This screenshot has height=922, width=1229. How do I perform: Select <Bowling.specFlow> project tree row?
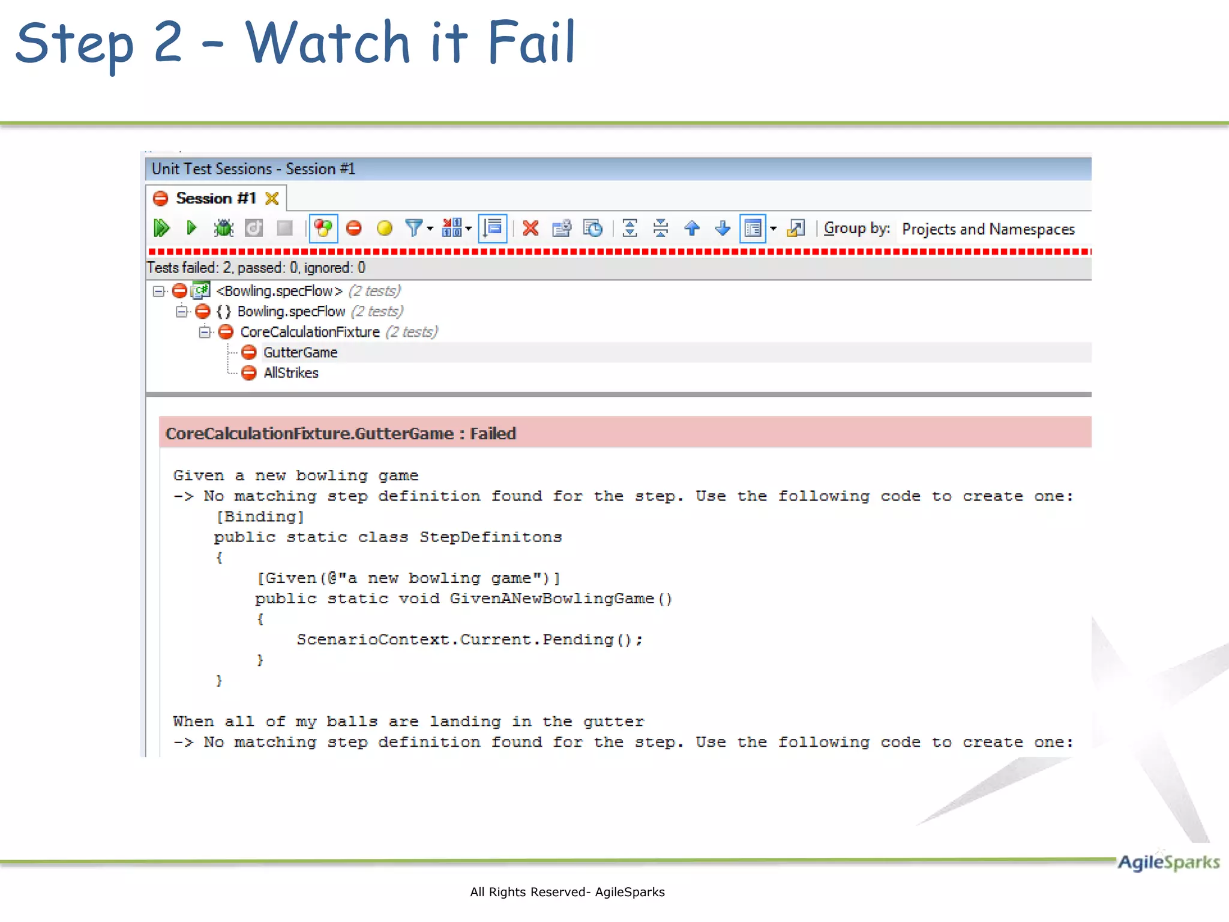(x=308, y=291)
